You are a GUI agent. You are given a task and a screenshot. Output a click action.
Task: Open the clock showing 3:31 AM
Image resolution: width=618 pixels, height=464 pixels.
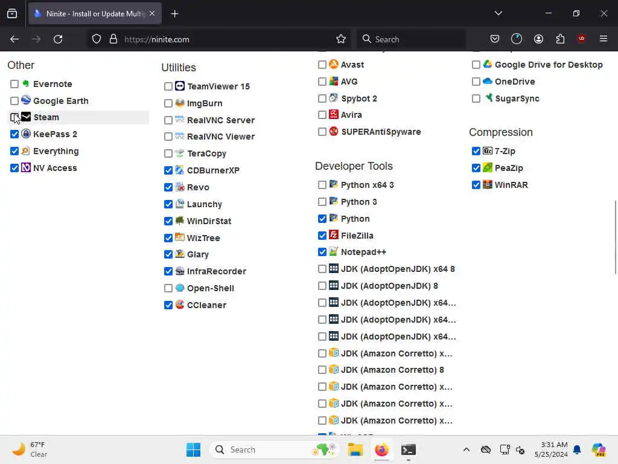click(551, 449)
